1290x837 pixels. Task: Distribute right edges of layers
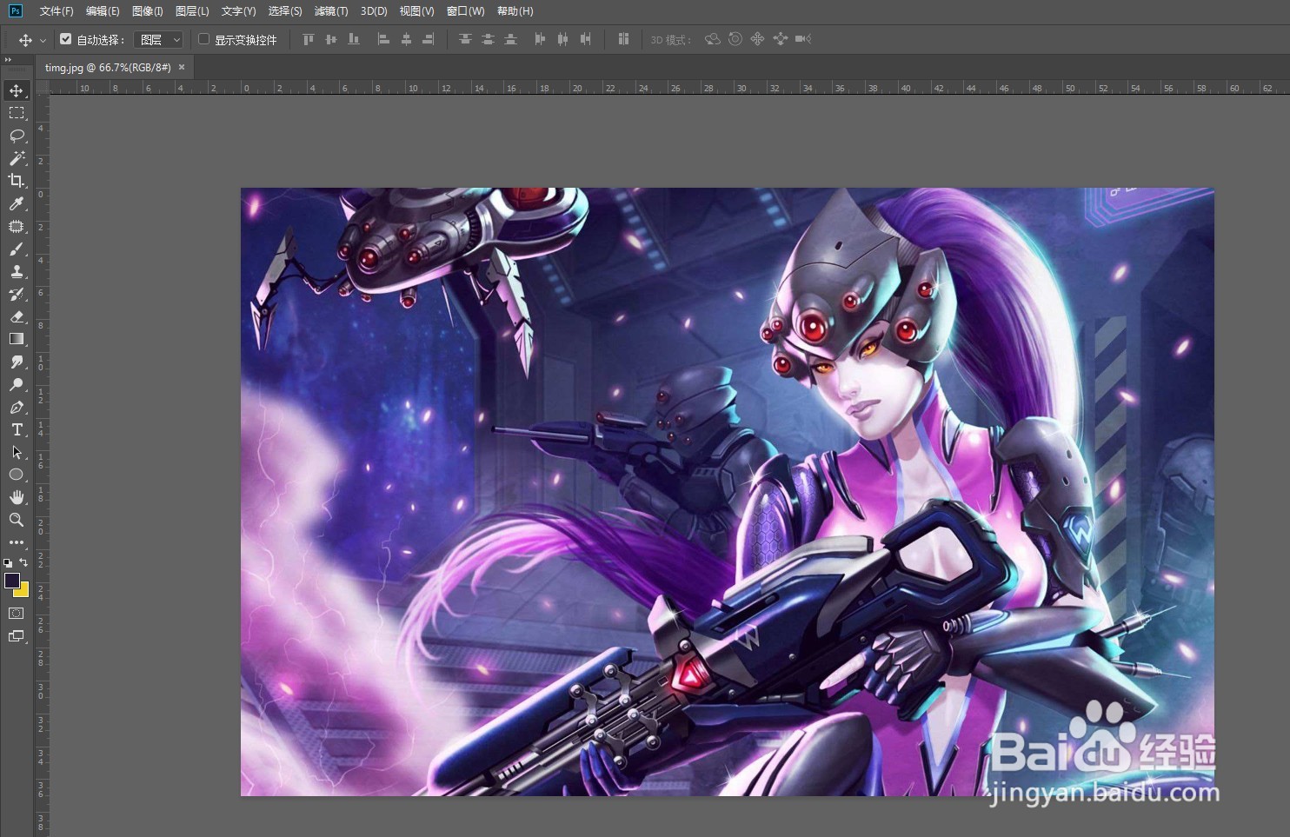click(x=585, y=39)
